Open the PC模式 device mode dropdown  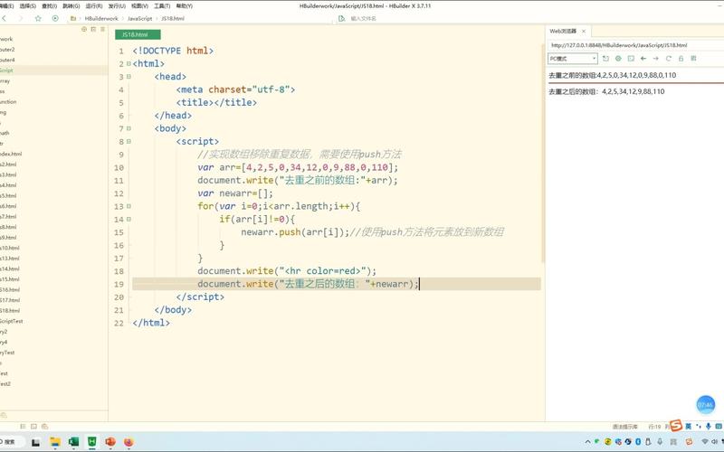click(573, 59)
